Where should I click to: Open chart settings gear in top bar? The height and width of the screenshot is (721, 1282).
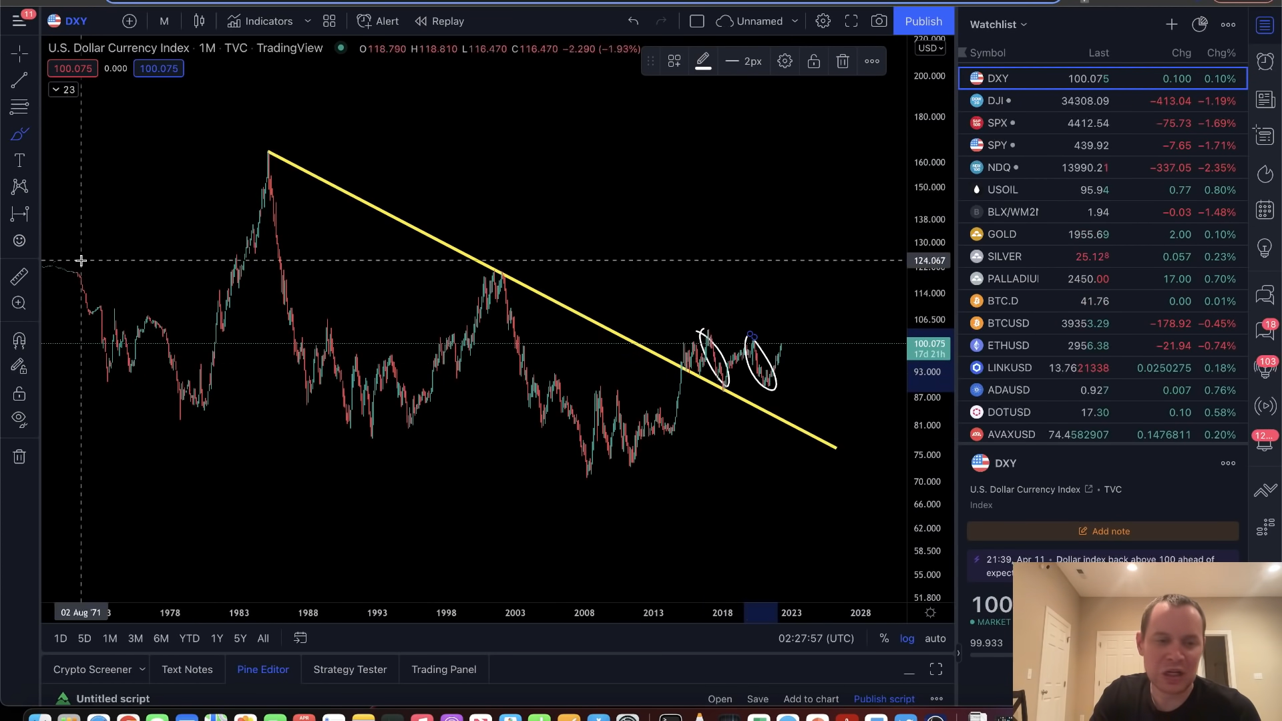(x=823, y=21)
